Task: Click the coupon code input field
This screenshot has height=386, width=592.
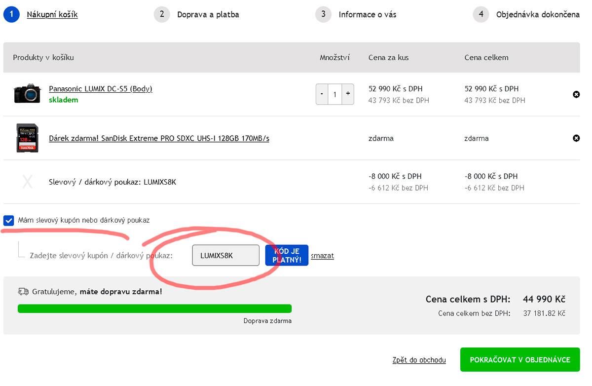Action: point(225,255)
